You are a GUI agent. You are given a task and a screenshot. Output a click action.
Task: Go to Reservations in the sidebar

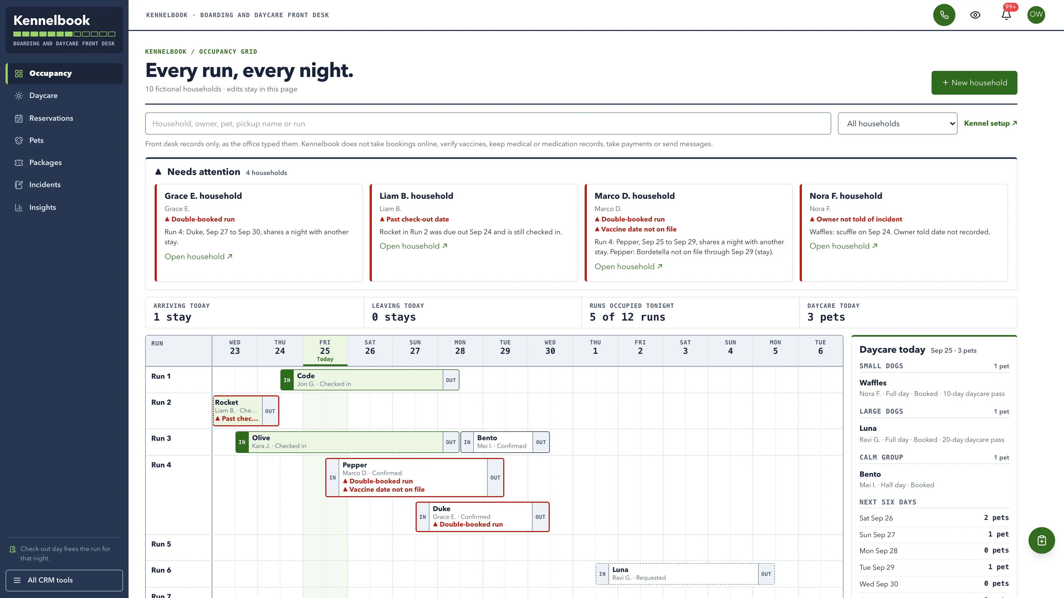point(64,118)
